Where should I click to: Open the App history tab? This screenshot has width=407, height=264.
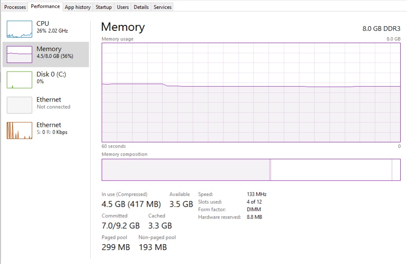78,7
